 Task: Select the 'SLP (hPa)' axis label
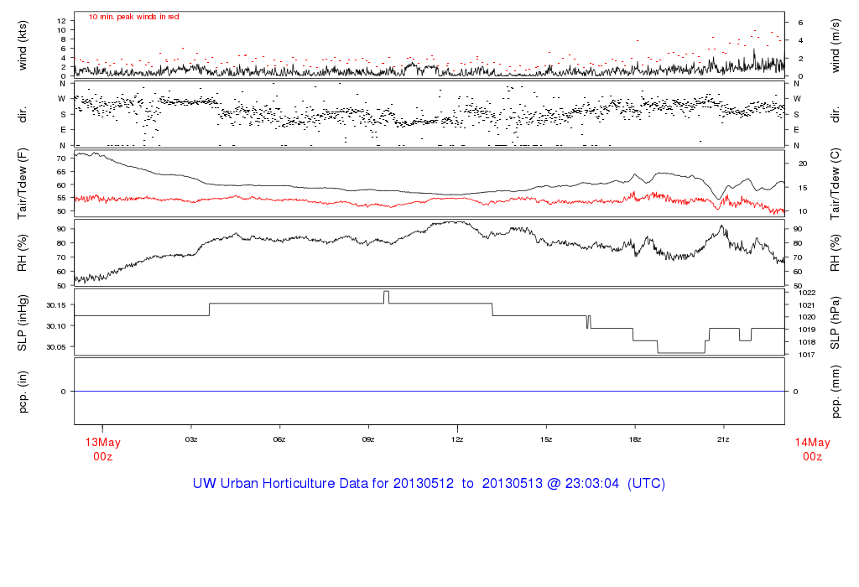tap(835, 323)
